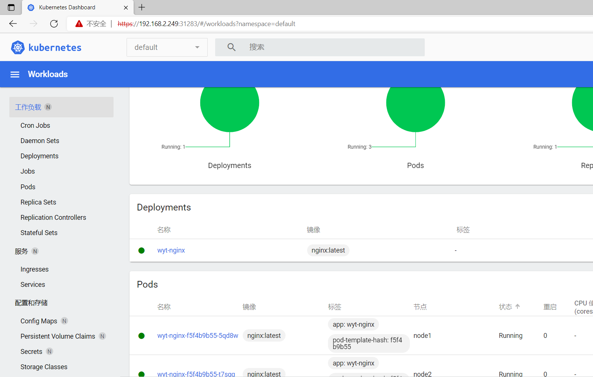Click the 搜索 search input field

point(320,47)
